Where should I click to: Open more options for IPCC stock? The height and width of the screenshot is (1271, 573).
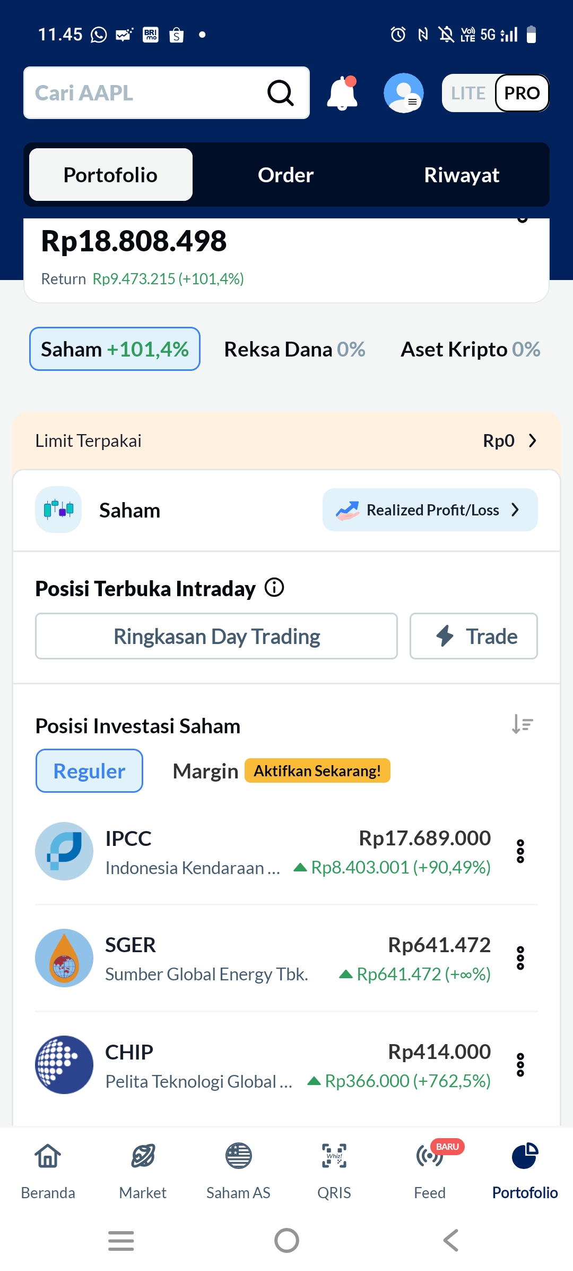click(520, 851)
